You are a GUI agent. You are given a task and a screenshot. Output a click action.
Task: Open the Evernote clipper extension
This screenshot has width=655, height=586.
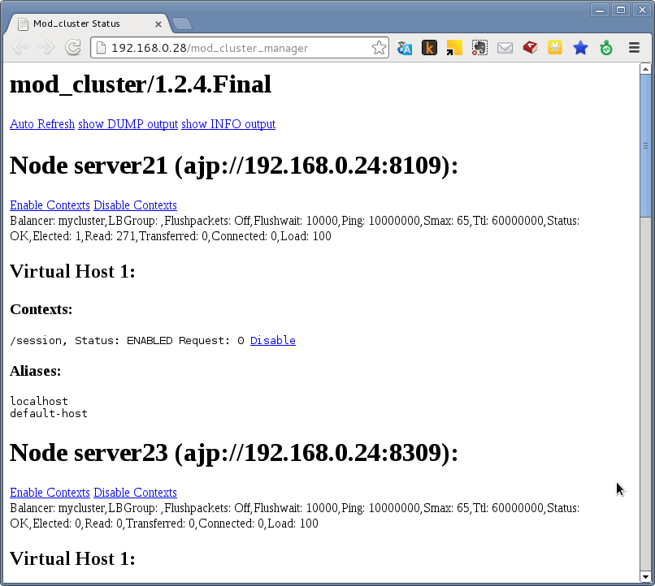pyautogui.click(x=479, y=48)
